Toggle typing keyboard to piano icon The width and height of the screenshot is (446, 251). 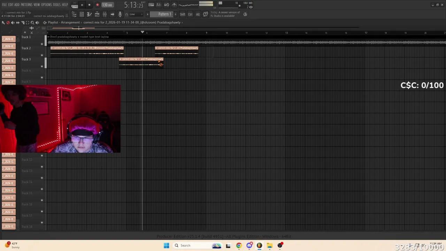151,5
